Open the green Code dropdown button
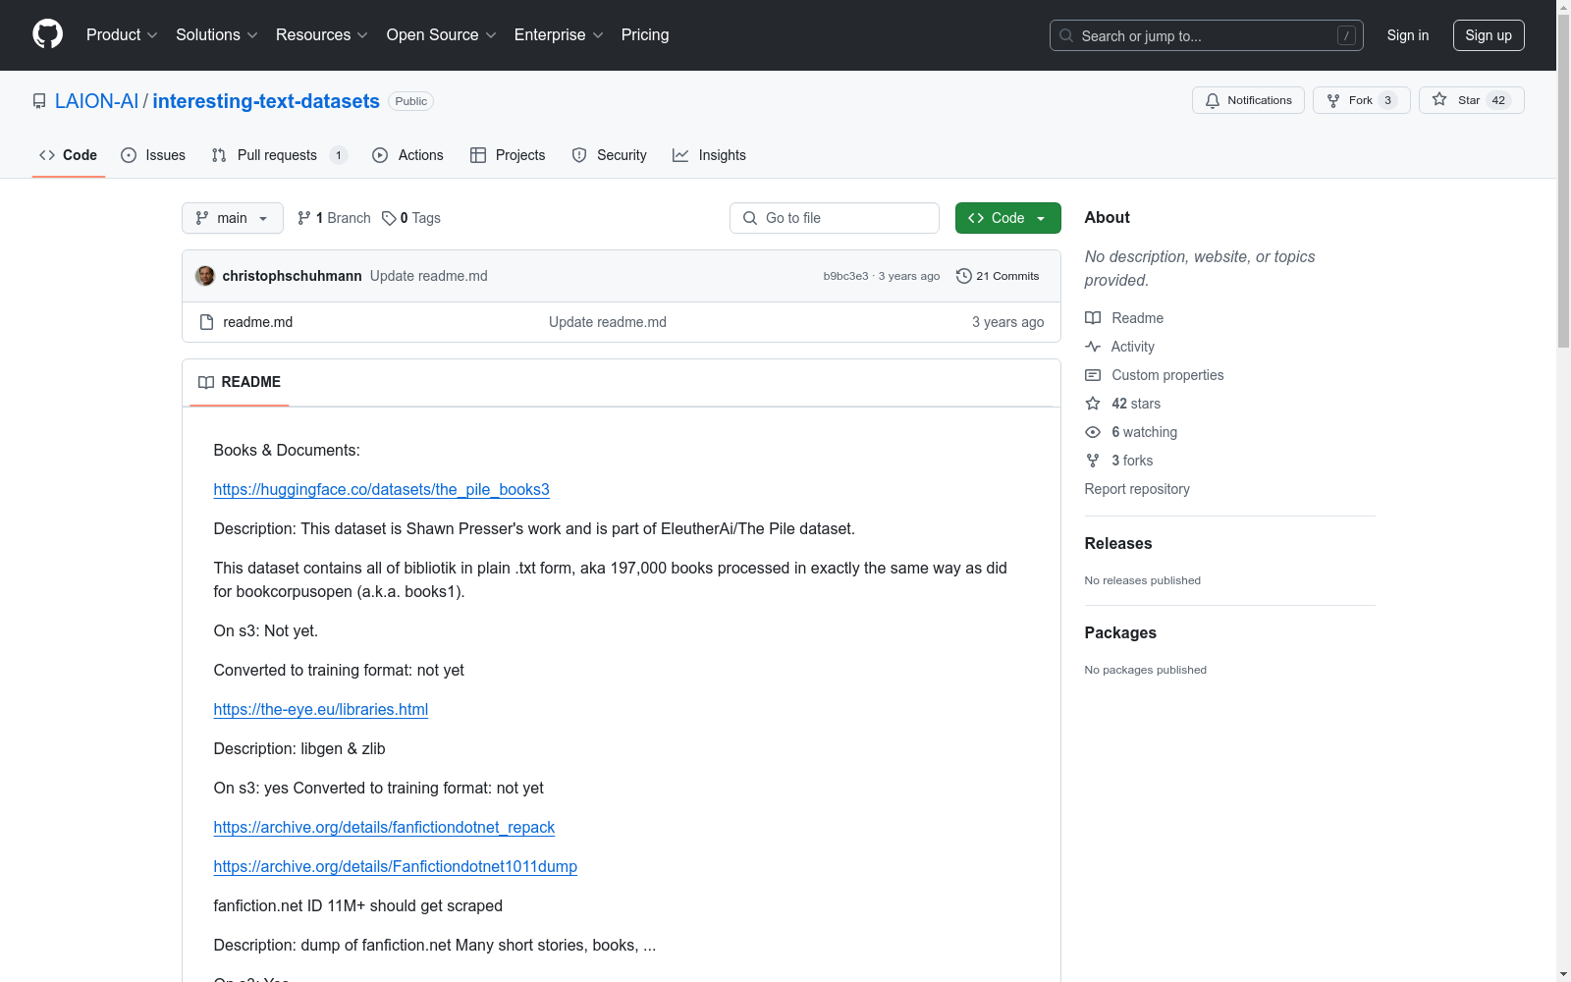 click(1008, 218)
